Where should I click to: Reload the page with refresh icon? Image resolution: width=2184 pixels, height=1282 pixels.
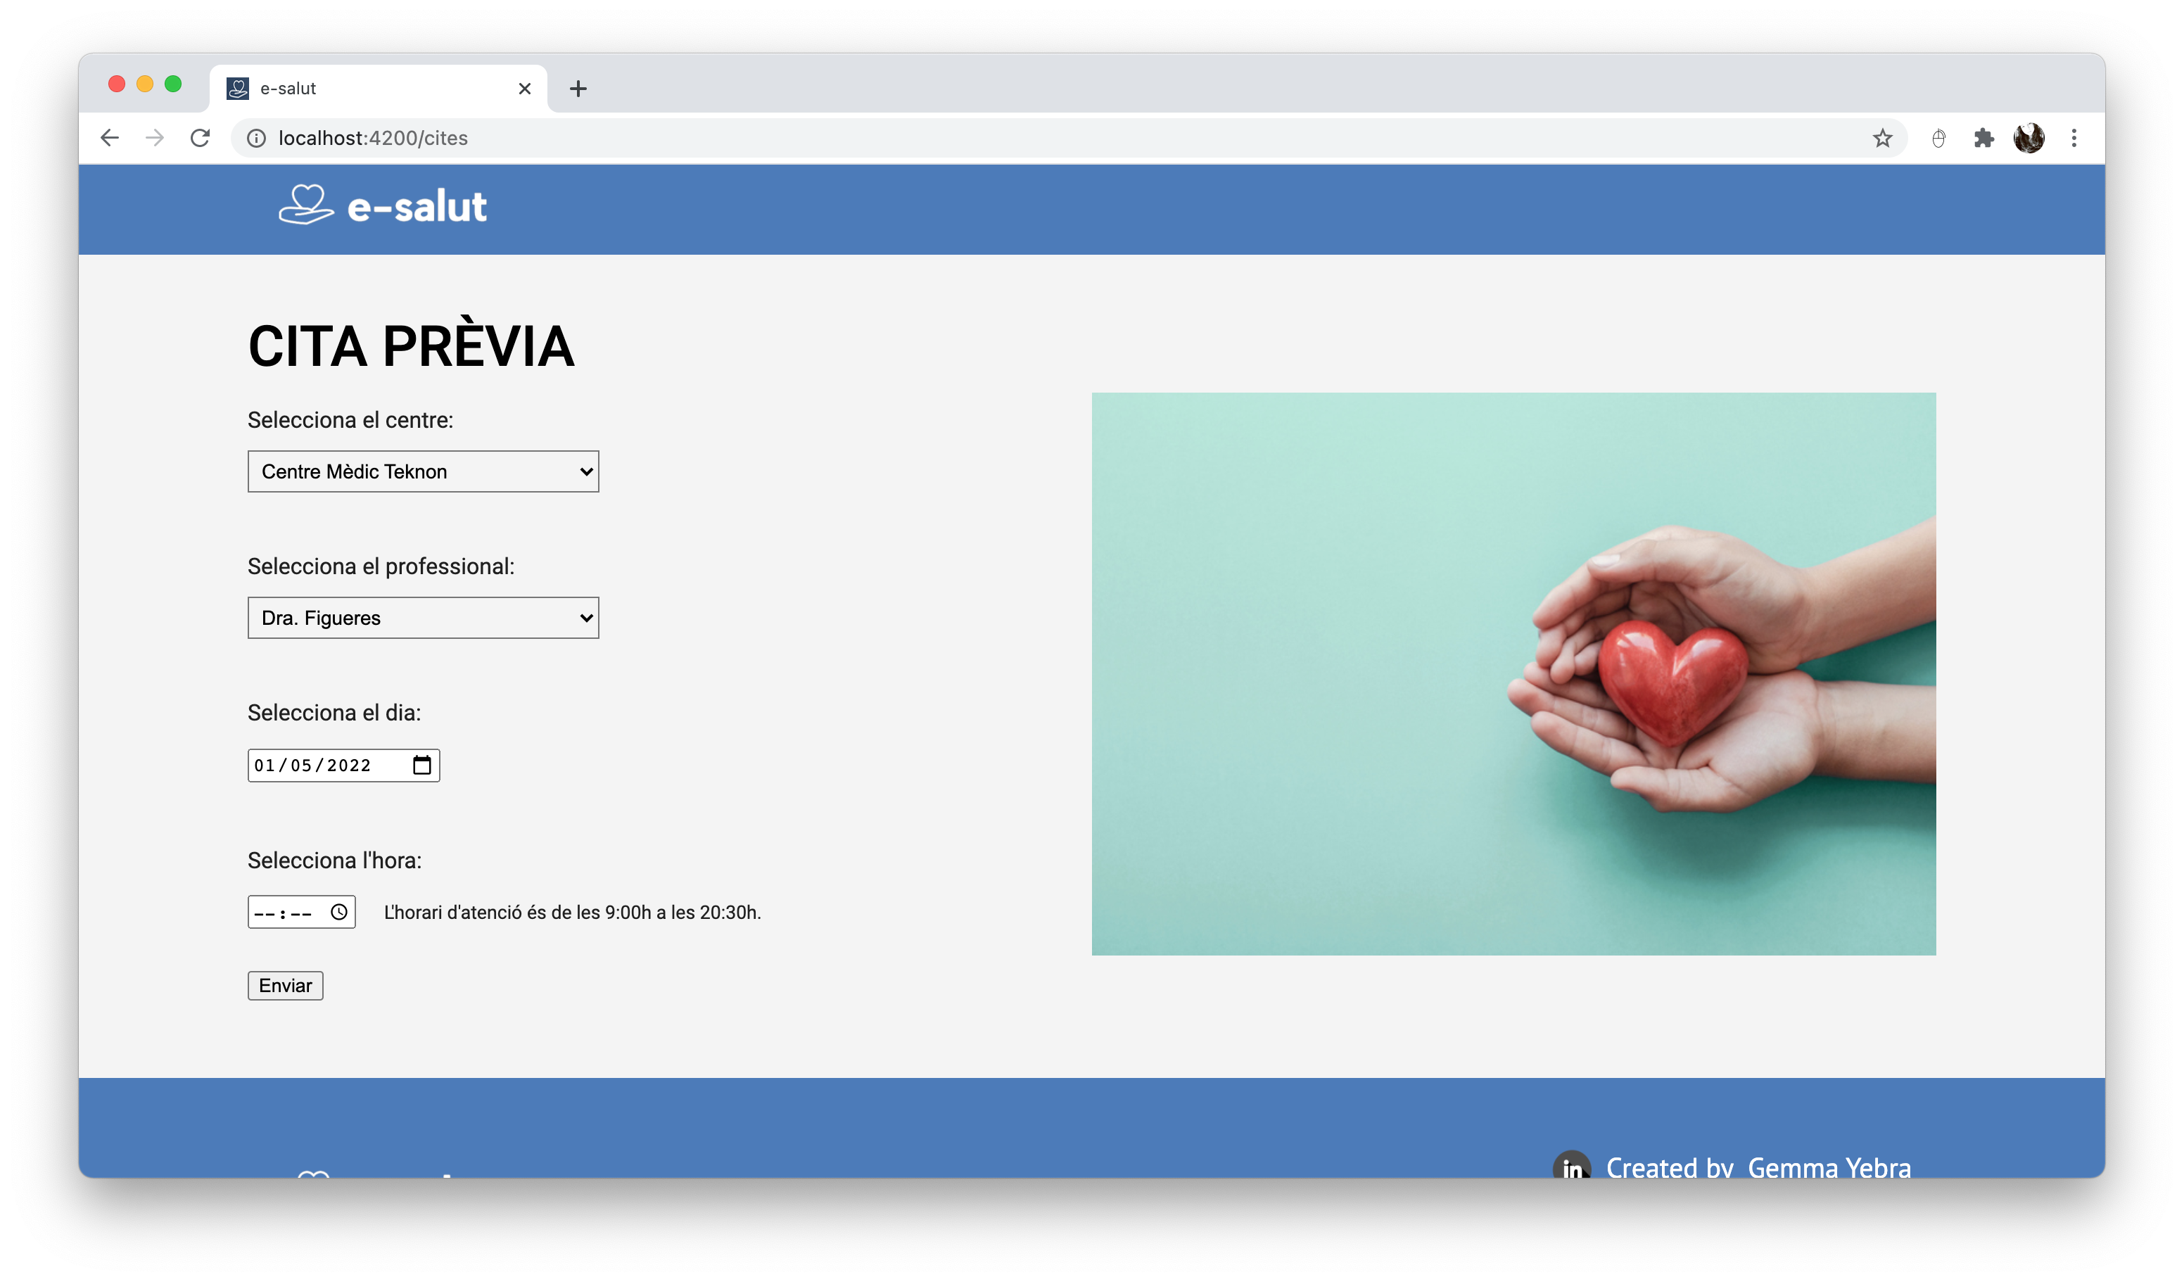pyautogui.click(x=201, y=138)
